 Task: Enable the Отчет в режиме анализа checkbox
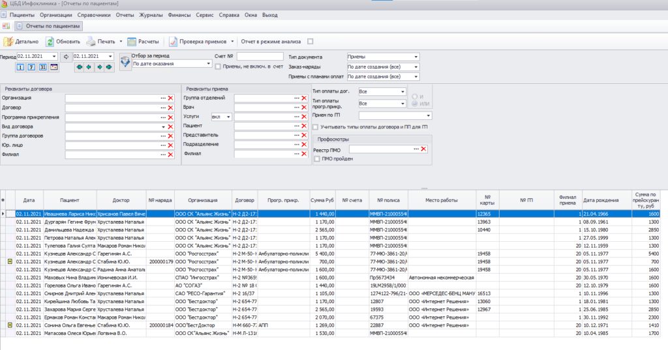click(311, 42)
